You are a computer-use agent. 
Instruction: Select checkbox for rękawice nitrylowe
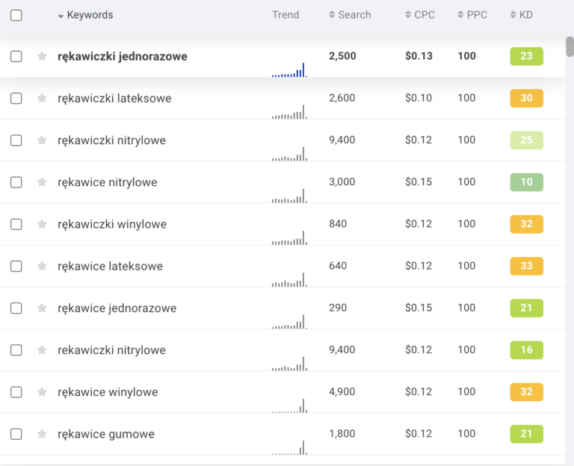click(16, 182)
